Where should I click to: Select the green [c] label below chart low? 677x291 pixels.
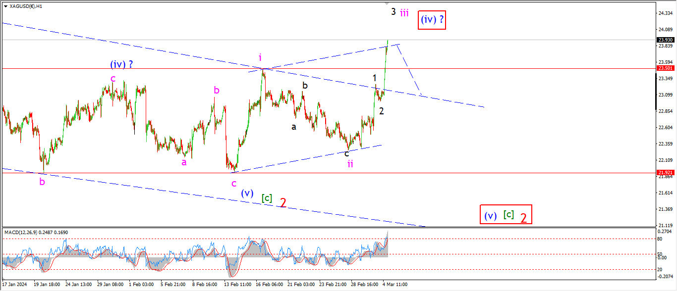pyautogui.click(x=267, y=198)
